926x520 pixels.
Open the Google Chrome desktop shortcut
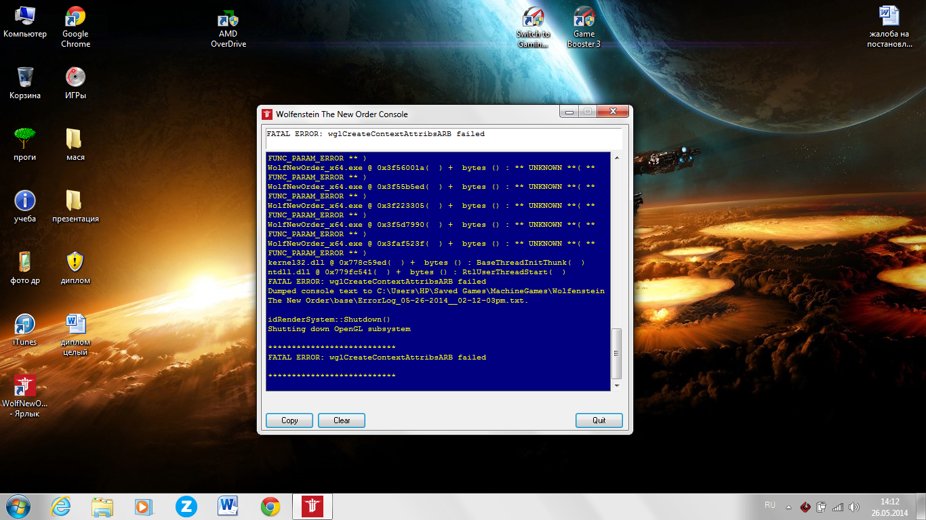coord(75,19)
